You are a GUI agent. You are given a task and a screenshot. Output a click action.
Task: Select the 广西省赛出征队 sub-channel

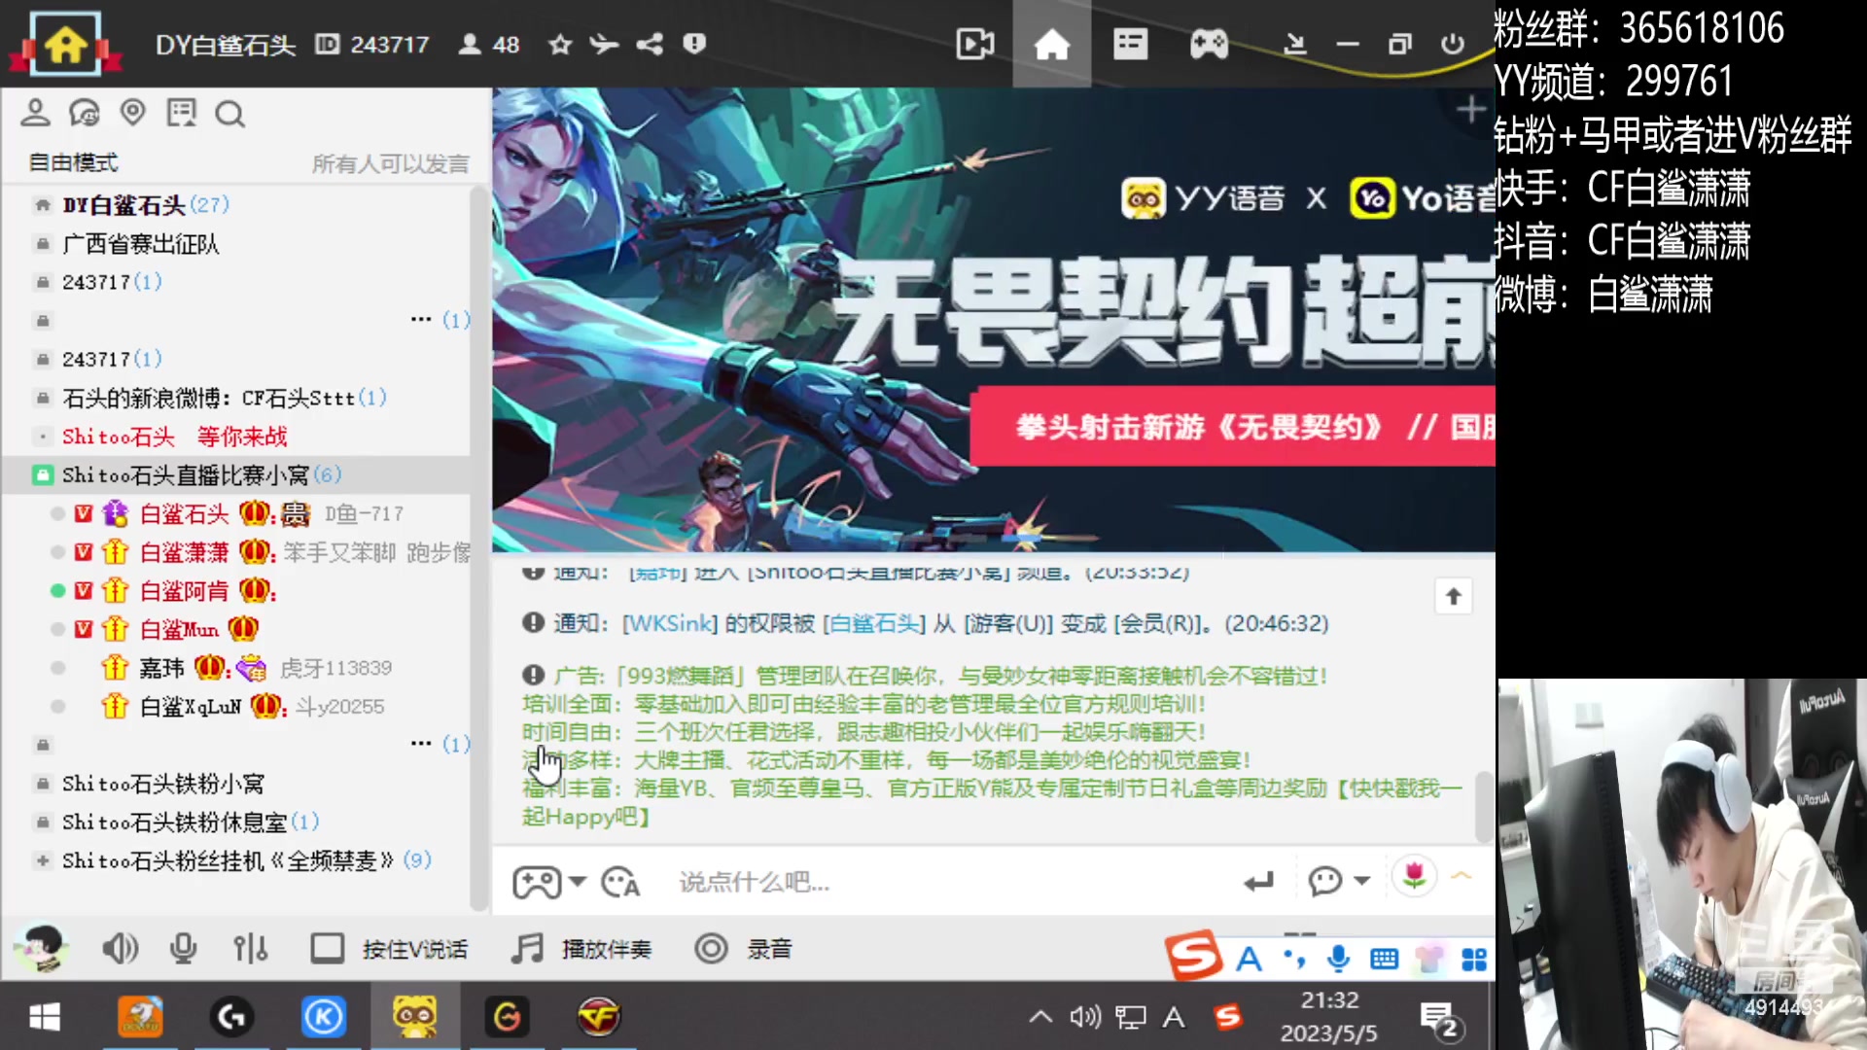(x=141, y=244)
